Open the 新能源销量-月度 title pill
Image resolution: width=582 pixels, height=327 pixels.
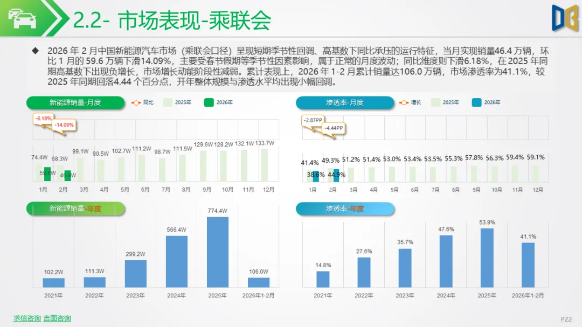(x=76, y=102)
